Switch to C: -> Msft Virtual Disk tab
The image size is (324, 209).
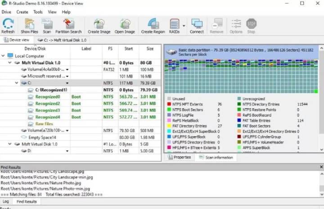tap(62, 40)
